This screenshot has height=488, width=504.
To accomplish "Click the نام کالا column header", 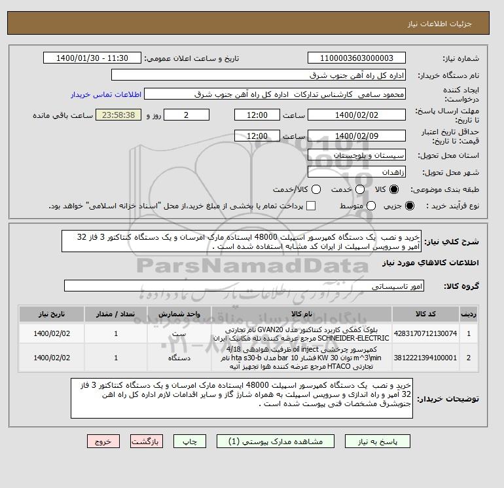I will [302, 314].
